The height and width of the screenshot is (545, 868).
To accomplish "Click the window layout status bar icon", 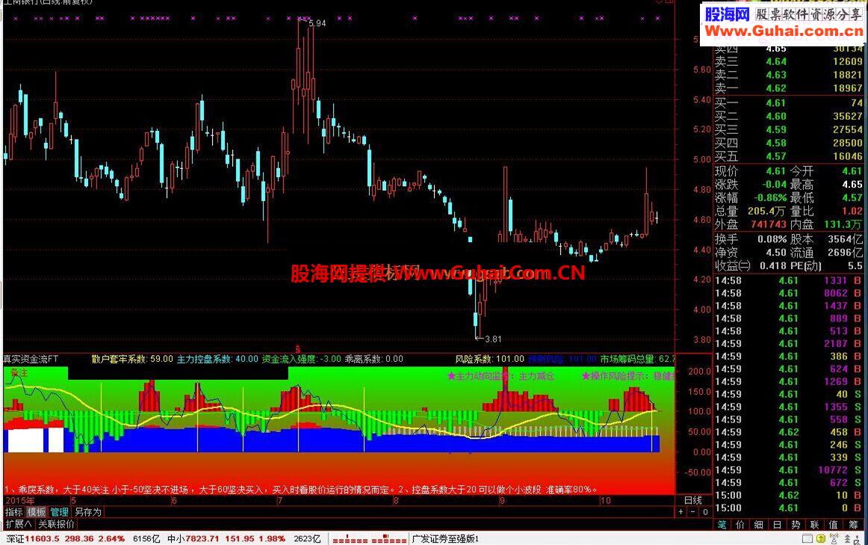I will [x=809, y=538].
